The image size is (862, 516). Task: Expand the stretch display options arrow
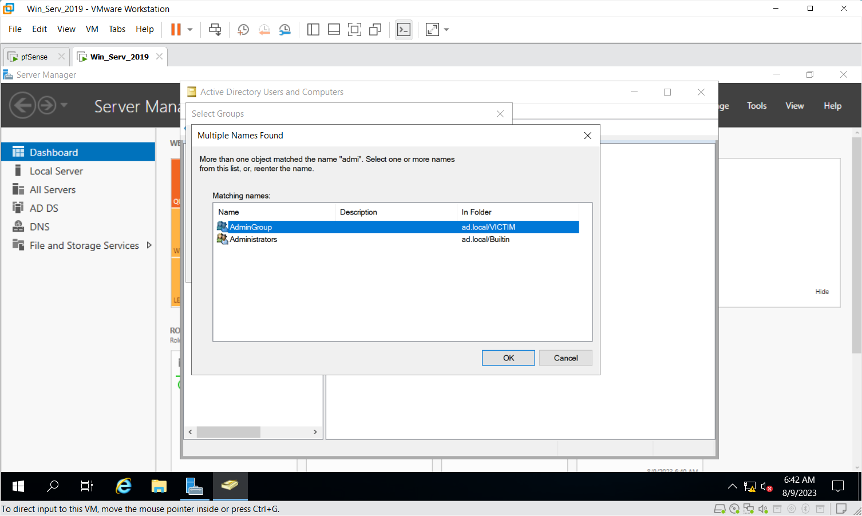446,30
